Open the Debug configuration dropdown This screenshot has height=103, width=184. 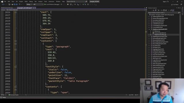click(29, 5)
